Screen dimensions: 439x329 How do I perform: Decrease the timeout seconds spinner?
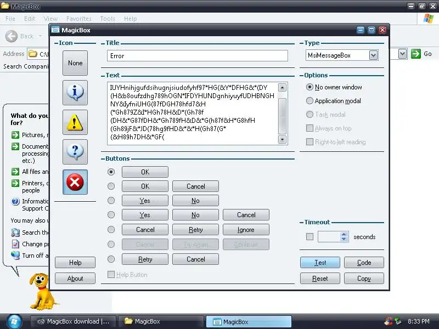344,239
